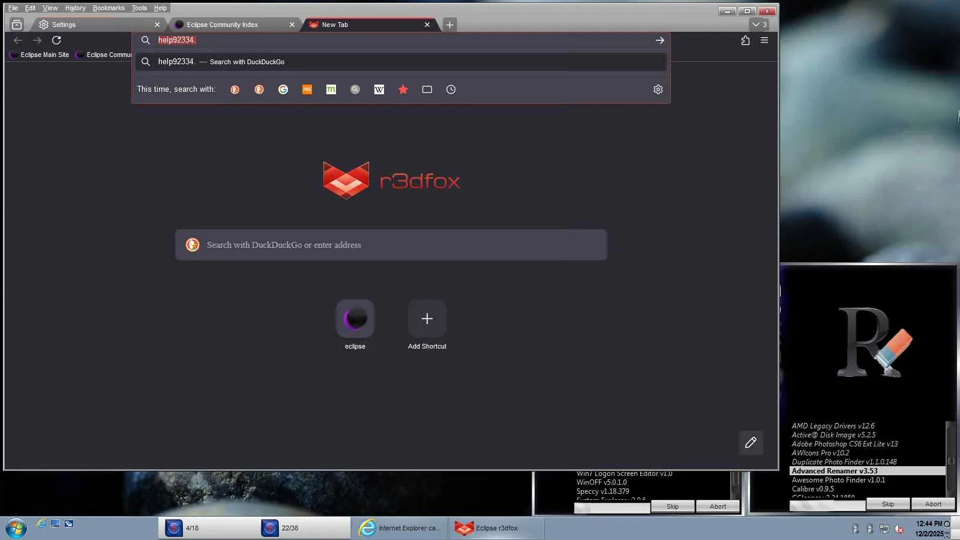
Task: Search History using the clock icon
Action: point(451,89)
